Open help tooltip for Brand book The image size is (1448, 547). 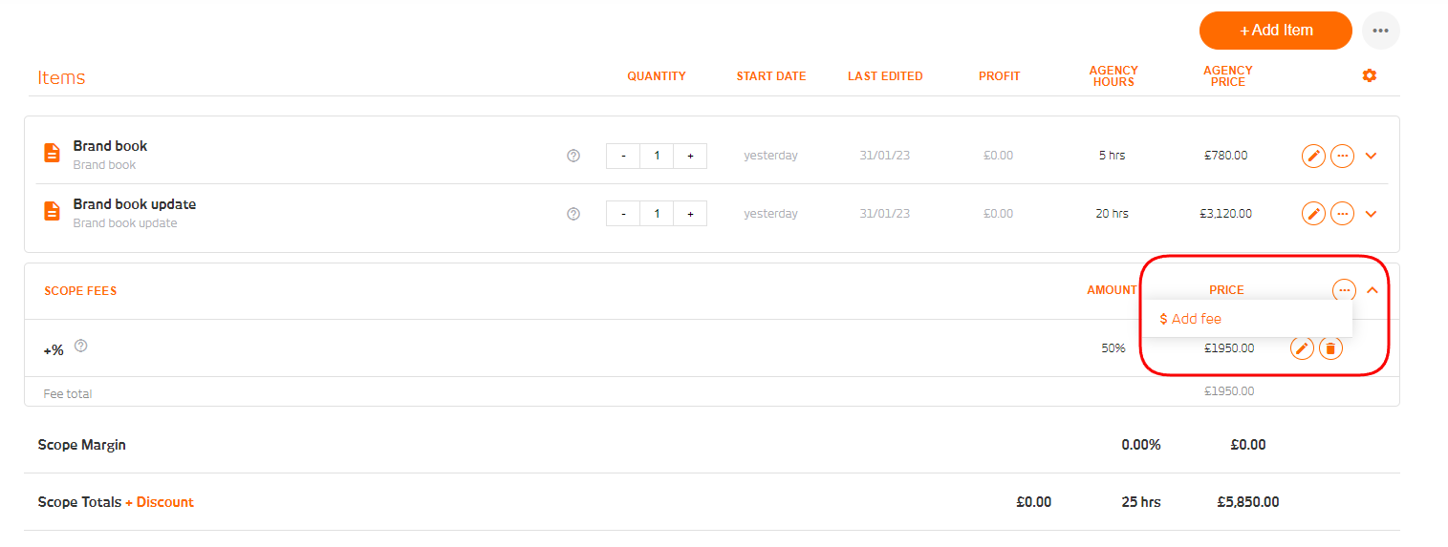[x=573, y=156]
